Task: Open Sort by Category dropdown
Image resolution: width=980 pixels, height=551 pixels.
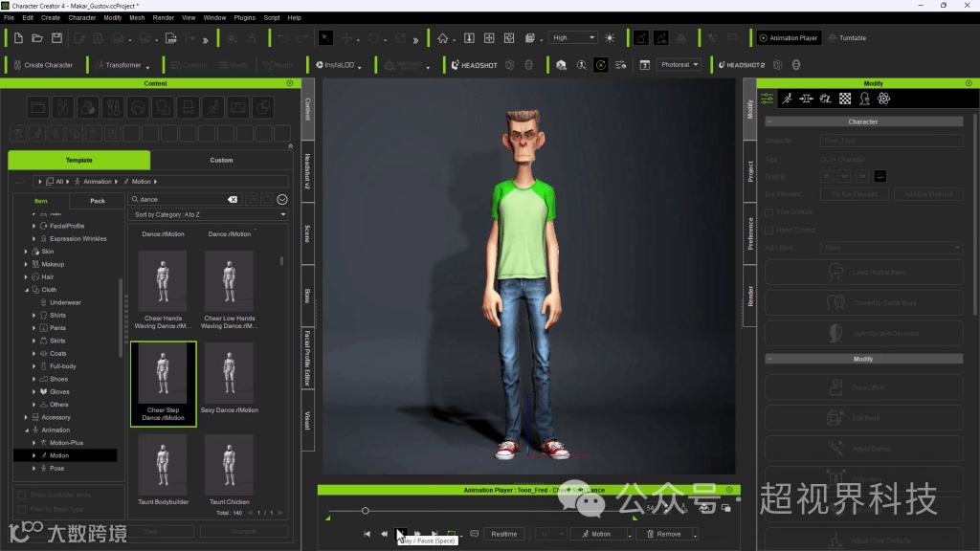Action: (x=210, y=214)
